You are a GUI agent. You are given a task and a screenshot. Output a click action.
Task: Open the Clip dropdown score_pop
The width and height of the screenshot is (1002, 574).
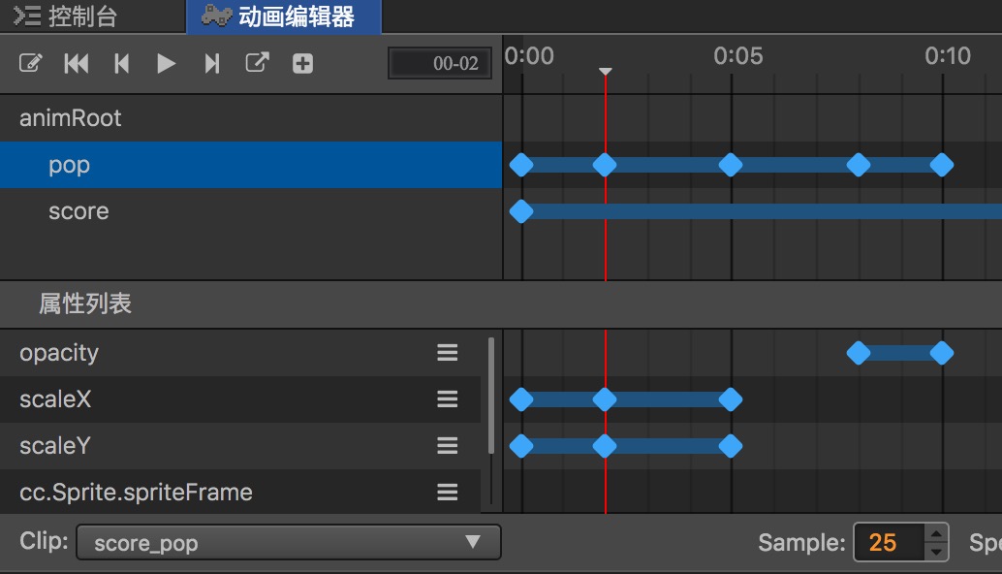[288, 542]
